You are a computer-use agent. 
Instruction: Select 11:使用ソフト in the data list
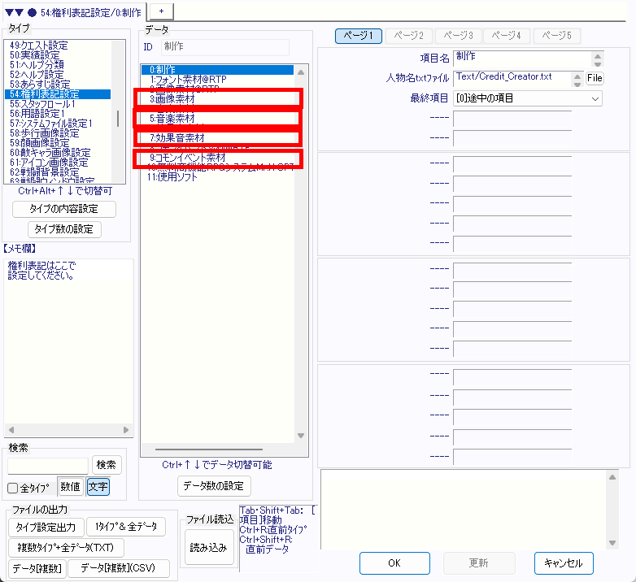point(172,176)
